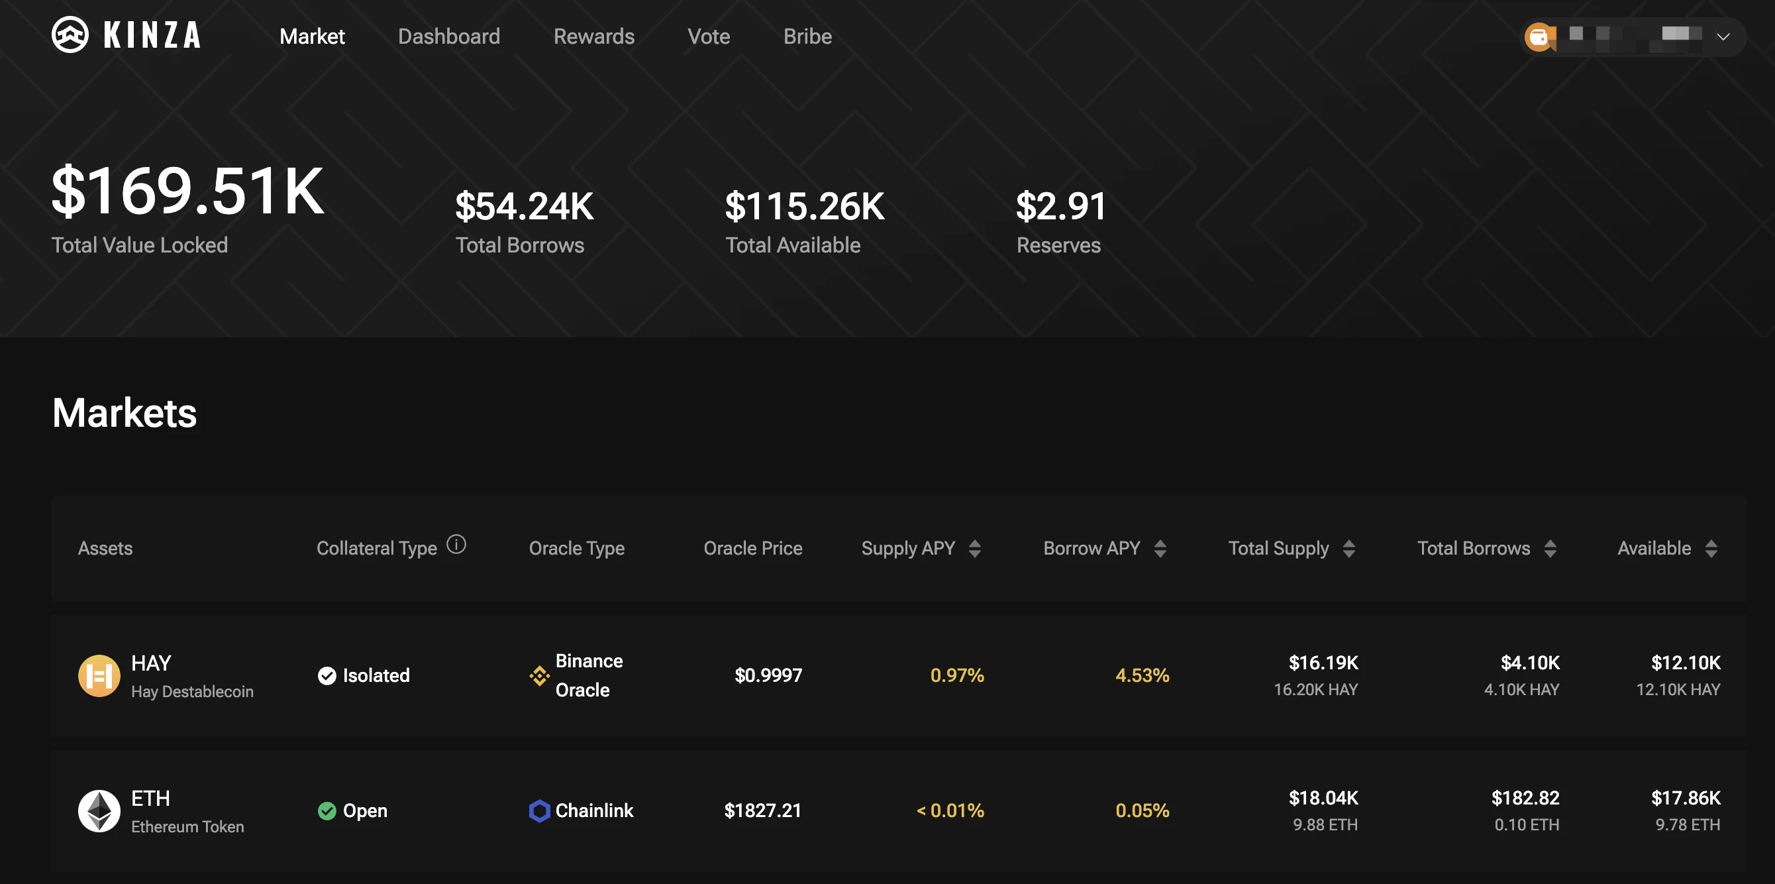The image size is (1775, 884).
Task: Click the ETH token icon
Action: pos(99,810)
